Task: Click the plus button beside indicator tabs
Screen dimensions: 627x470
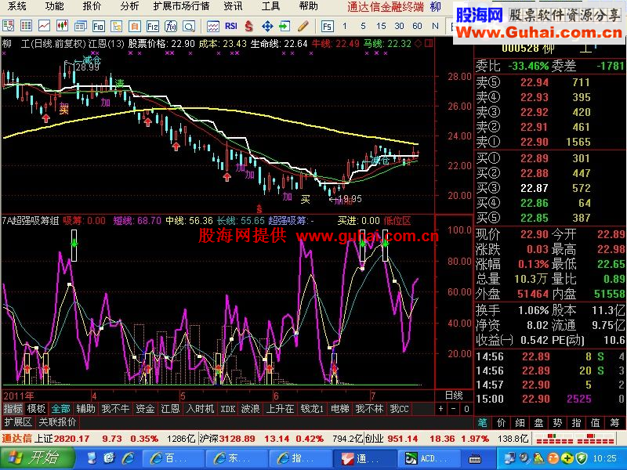Action: 440,409
